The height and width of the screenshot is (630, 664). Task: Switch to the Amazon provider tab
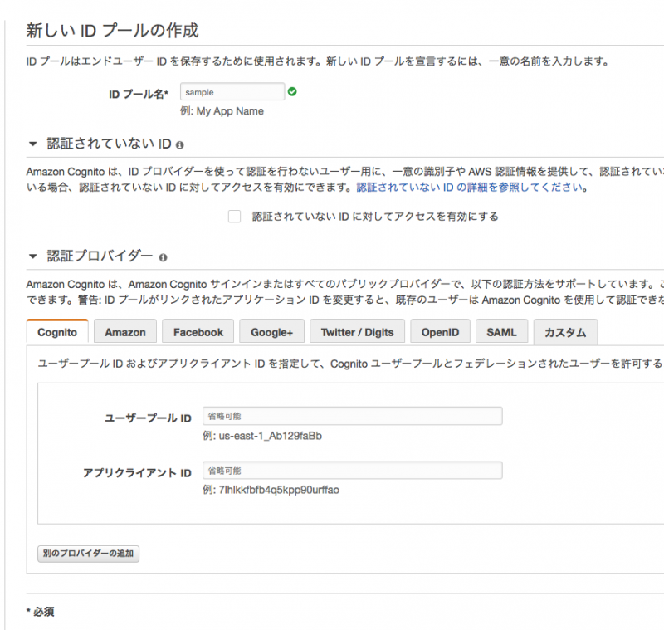125,330
